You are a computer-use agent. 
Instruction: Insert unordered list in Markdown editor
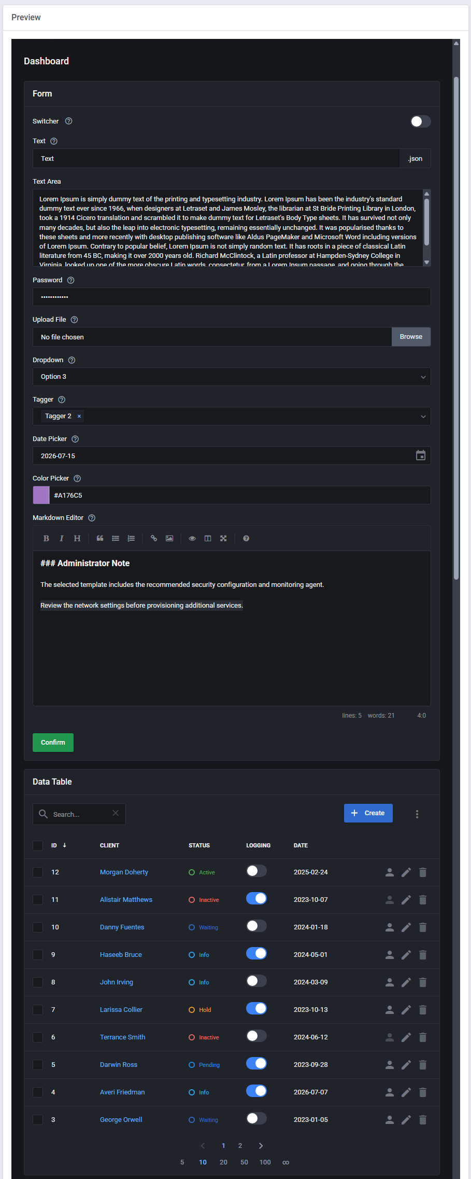tap(116, 539)
